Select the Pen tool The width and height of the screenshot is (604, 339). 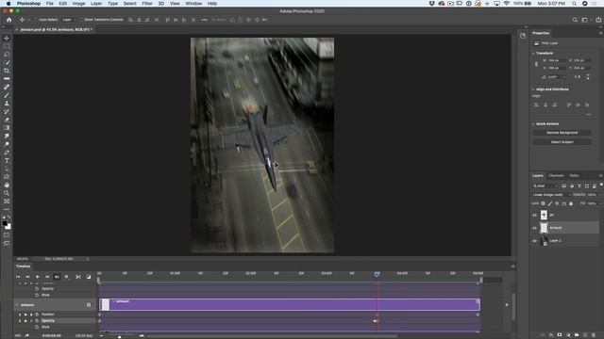point(7,153)
